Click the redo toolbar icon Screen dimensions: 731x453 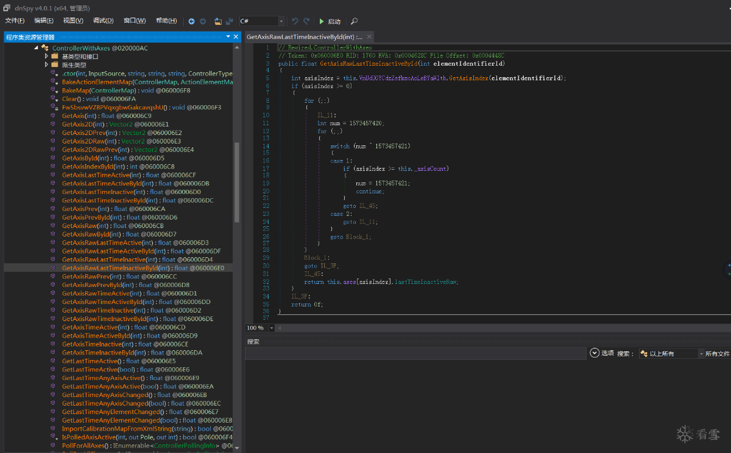308,21
